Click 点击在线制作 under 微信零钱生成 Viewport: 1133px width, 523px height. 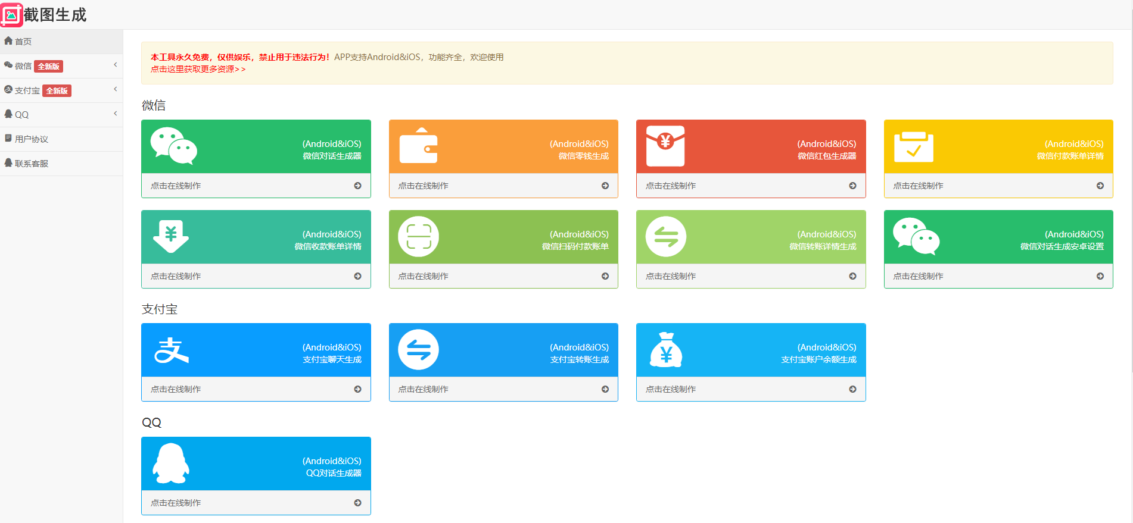pyautogui.click(x=424, y=186)
